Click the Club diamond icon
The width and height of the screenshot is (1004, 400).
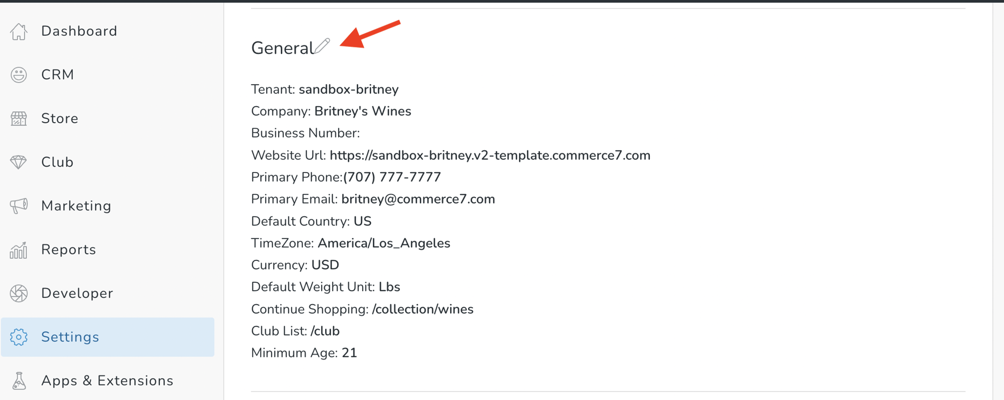pyautogui.click(x=19, y=162)
